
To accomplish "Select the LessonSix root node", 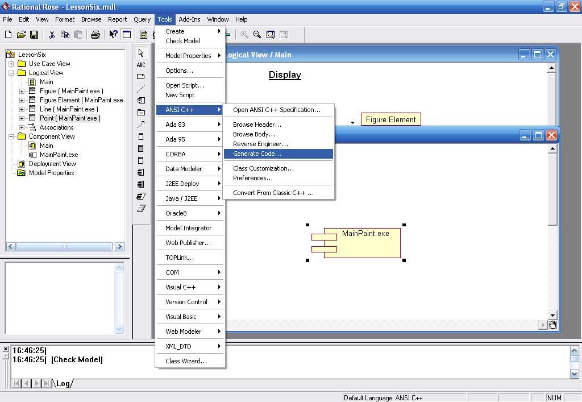I will click(32, 55).
